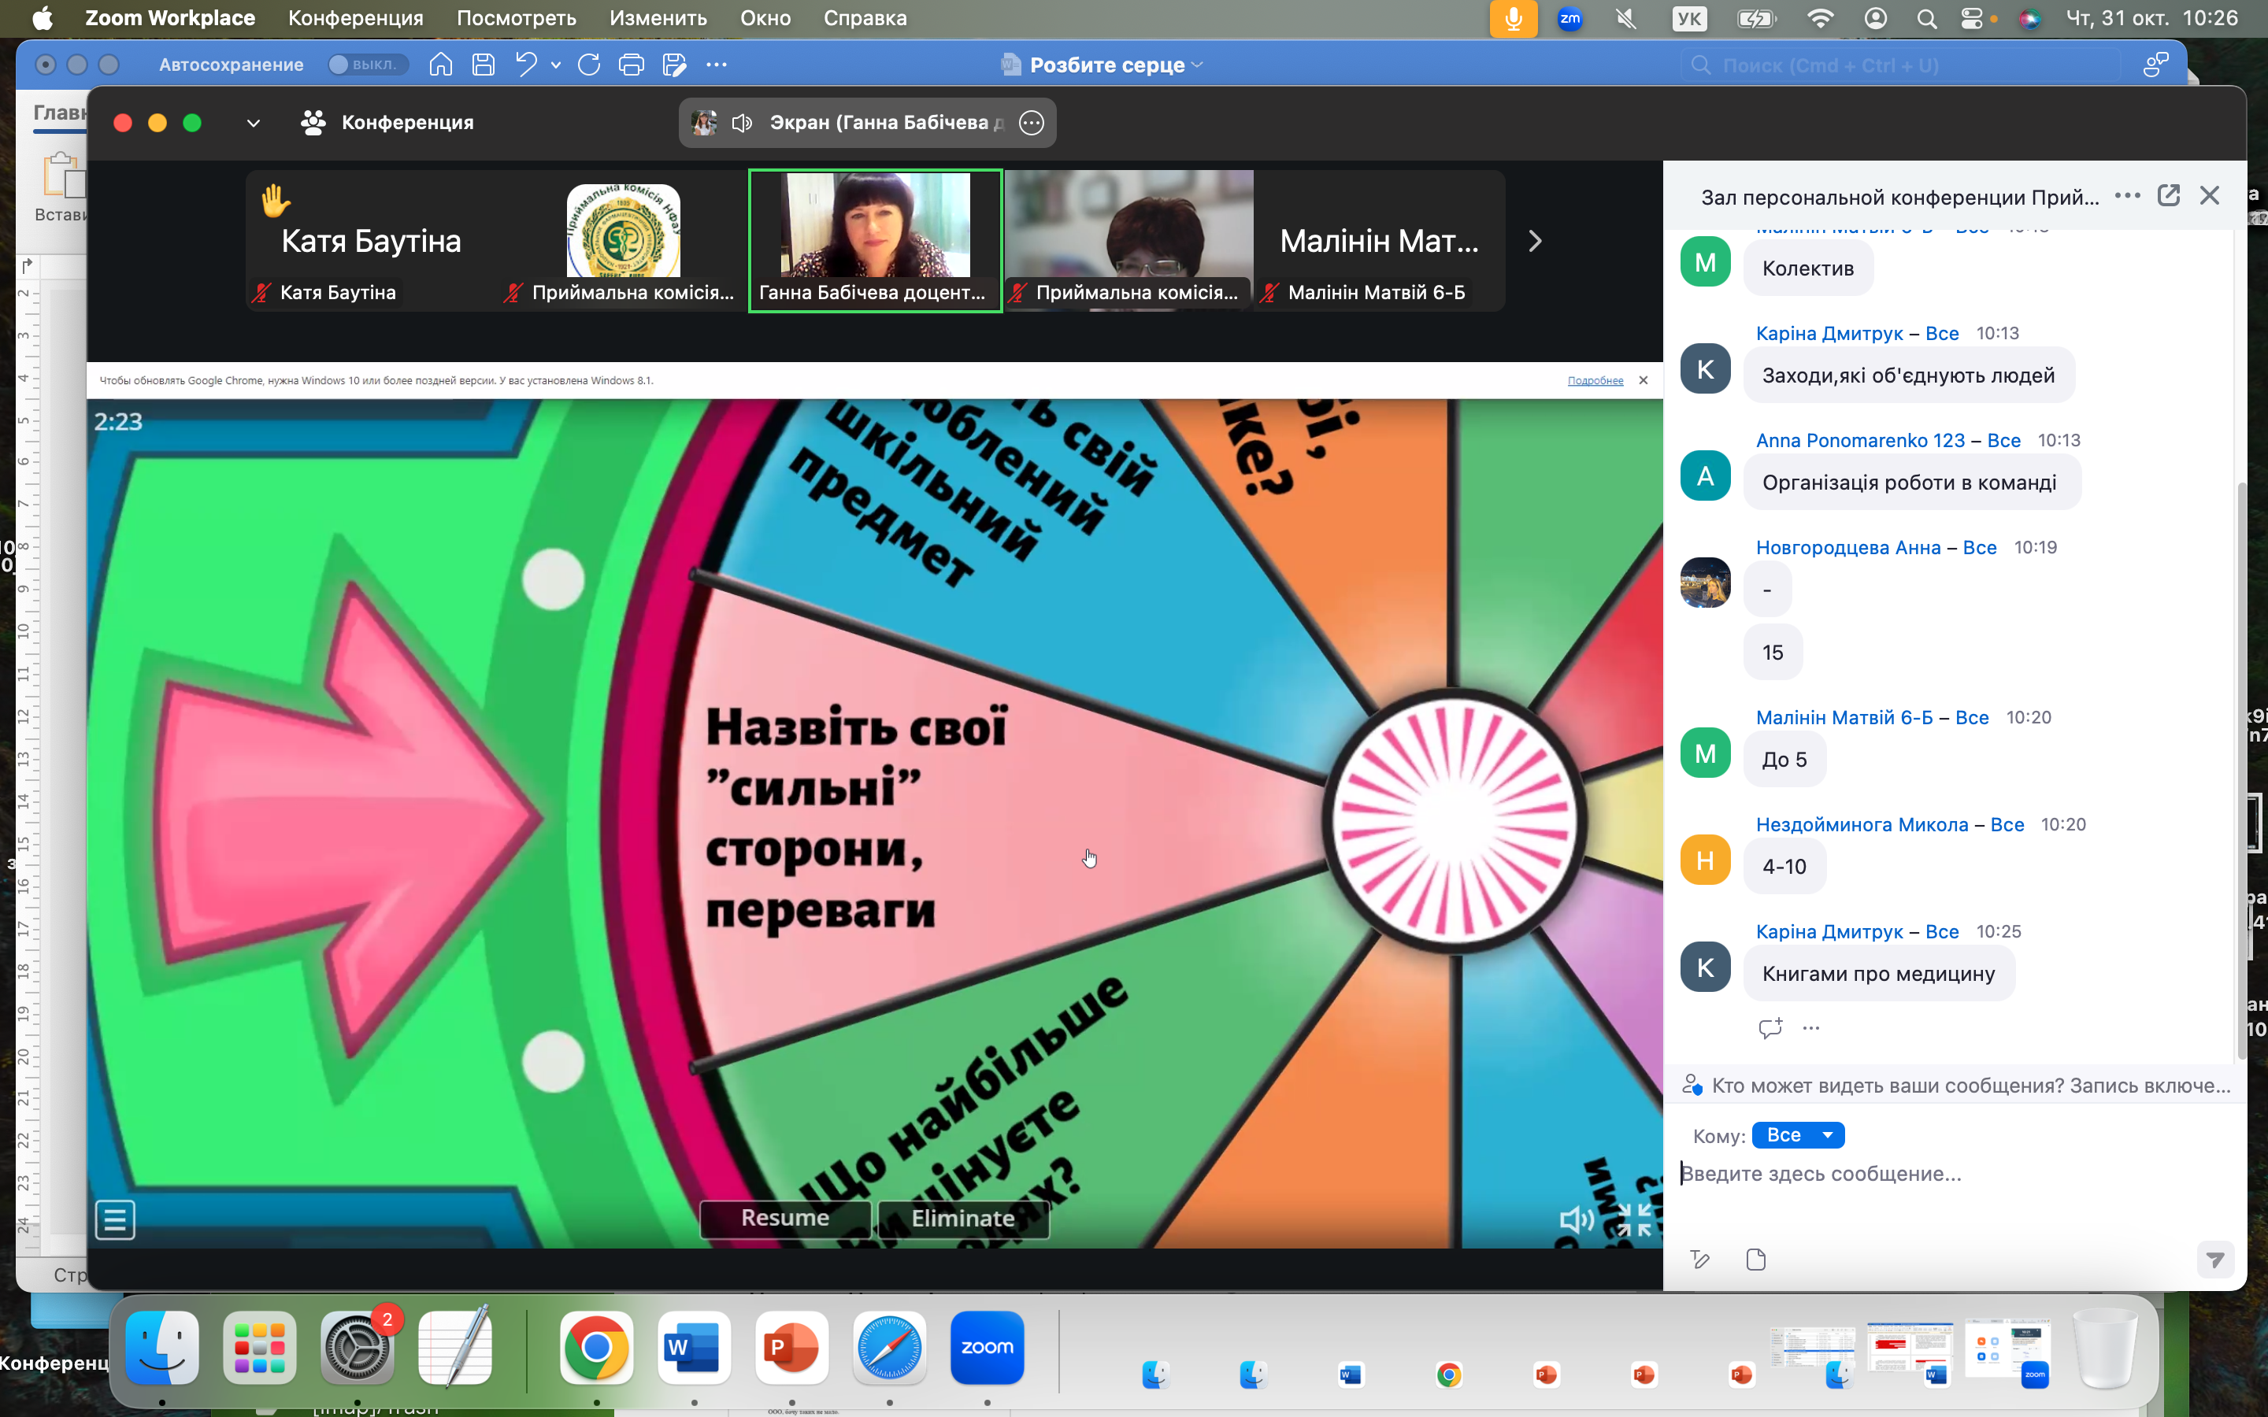
Task: Open the Окно menu
Action: coord(765,18)
